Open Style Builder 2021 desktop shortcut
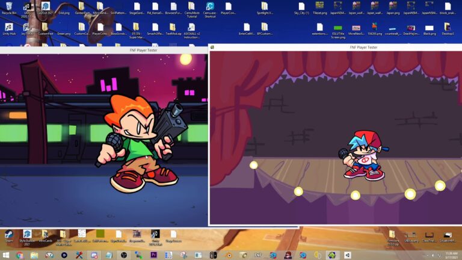Viewport: 462px width, 260px height. [27, 235]
